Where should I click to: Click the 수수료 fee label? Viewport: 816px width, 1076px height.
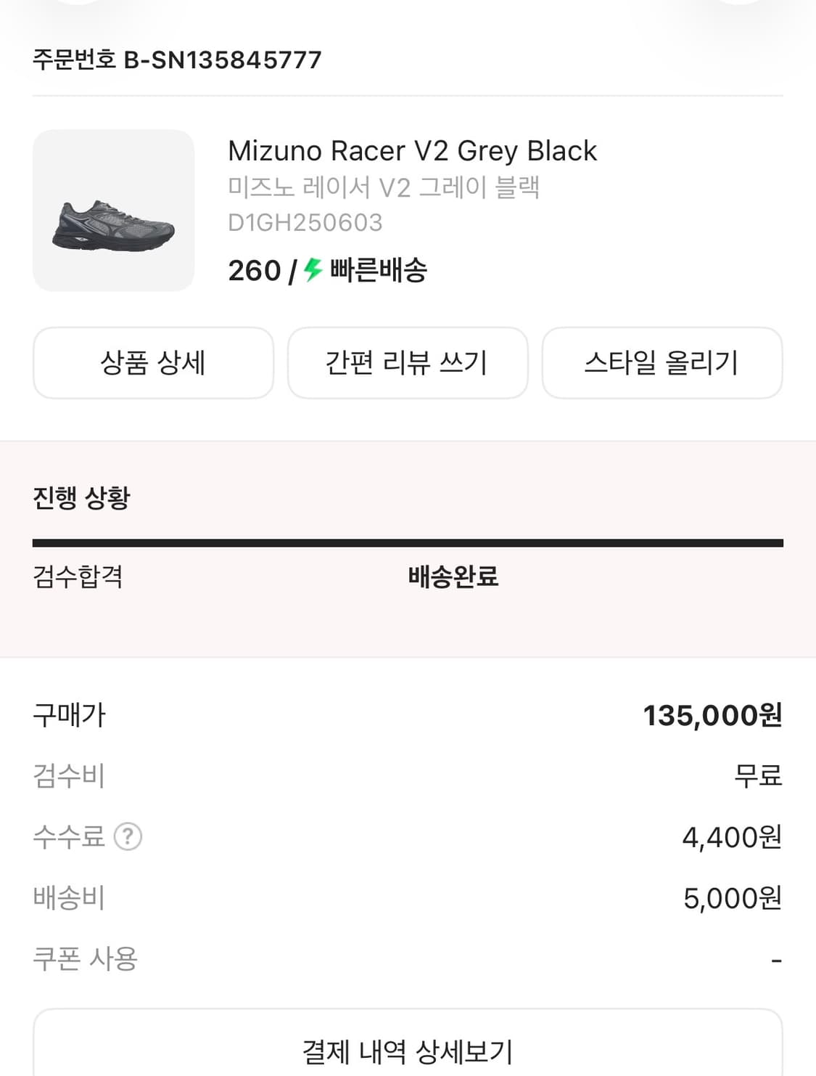point(69,836)
